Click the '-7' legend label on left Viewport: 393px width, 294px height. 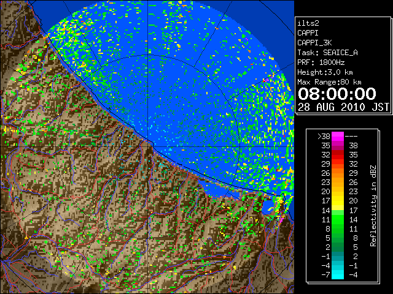tap(325, 275)
